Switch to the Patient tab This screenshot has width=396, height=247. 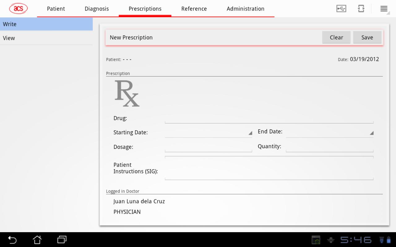point(56,9)
